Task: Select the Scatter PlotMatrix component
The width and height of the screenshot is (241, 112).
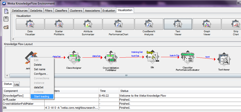Action: 59,24
